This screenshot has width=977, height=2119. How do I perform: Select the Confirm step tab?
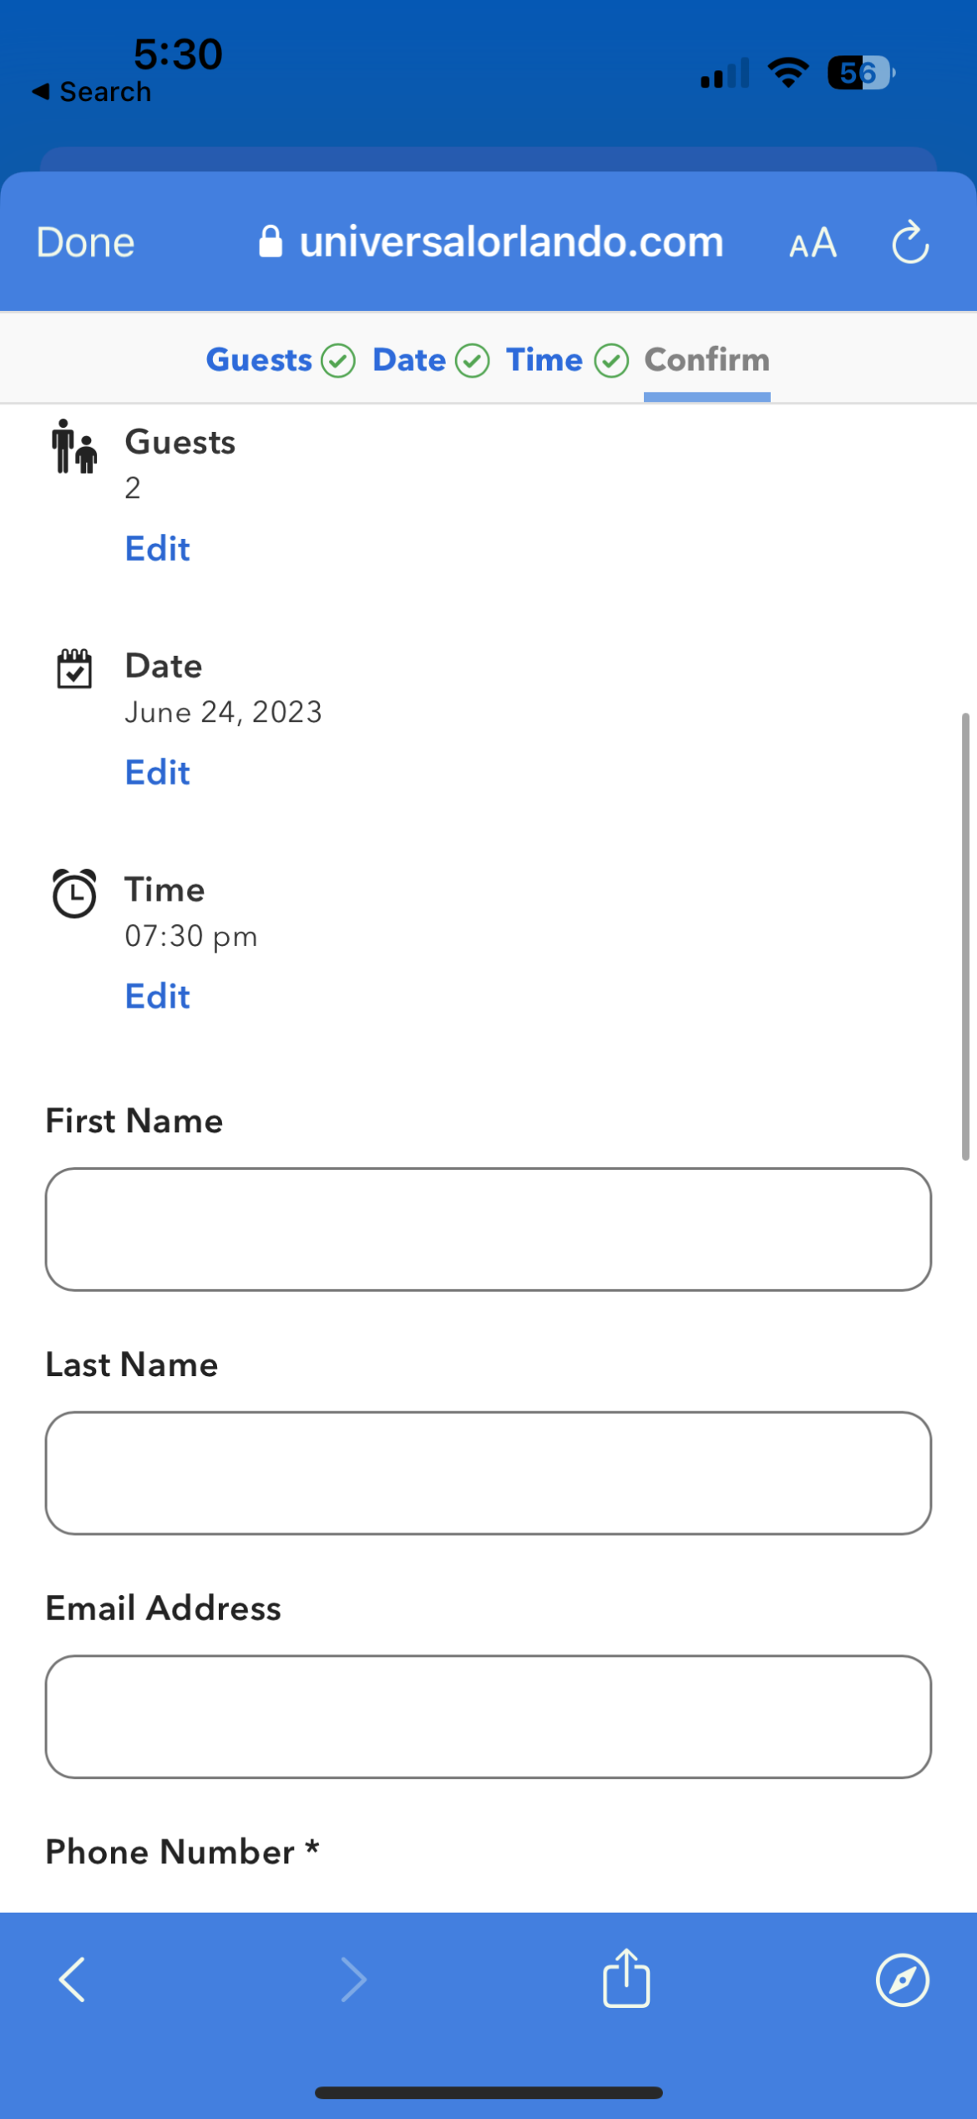coord(706,360)
